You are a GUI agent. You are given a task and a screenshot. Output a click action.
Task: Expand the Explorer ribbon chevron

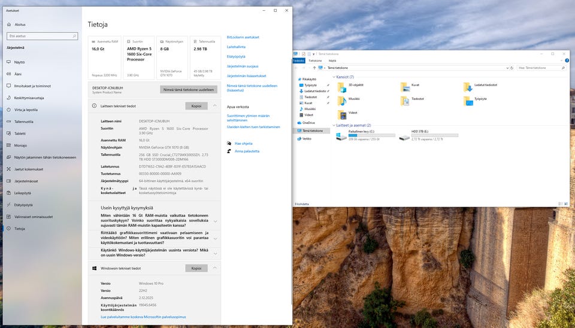pyautogui.click(x=562, y=60)
